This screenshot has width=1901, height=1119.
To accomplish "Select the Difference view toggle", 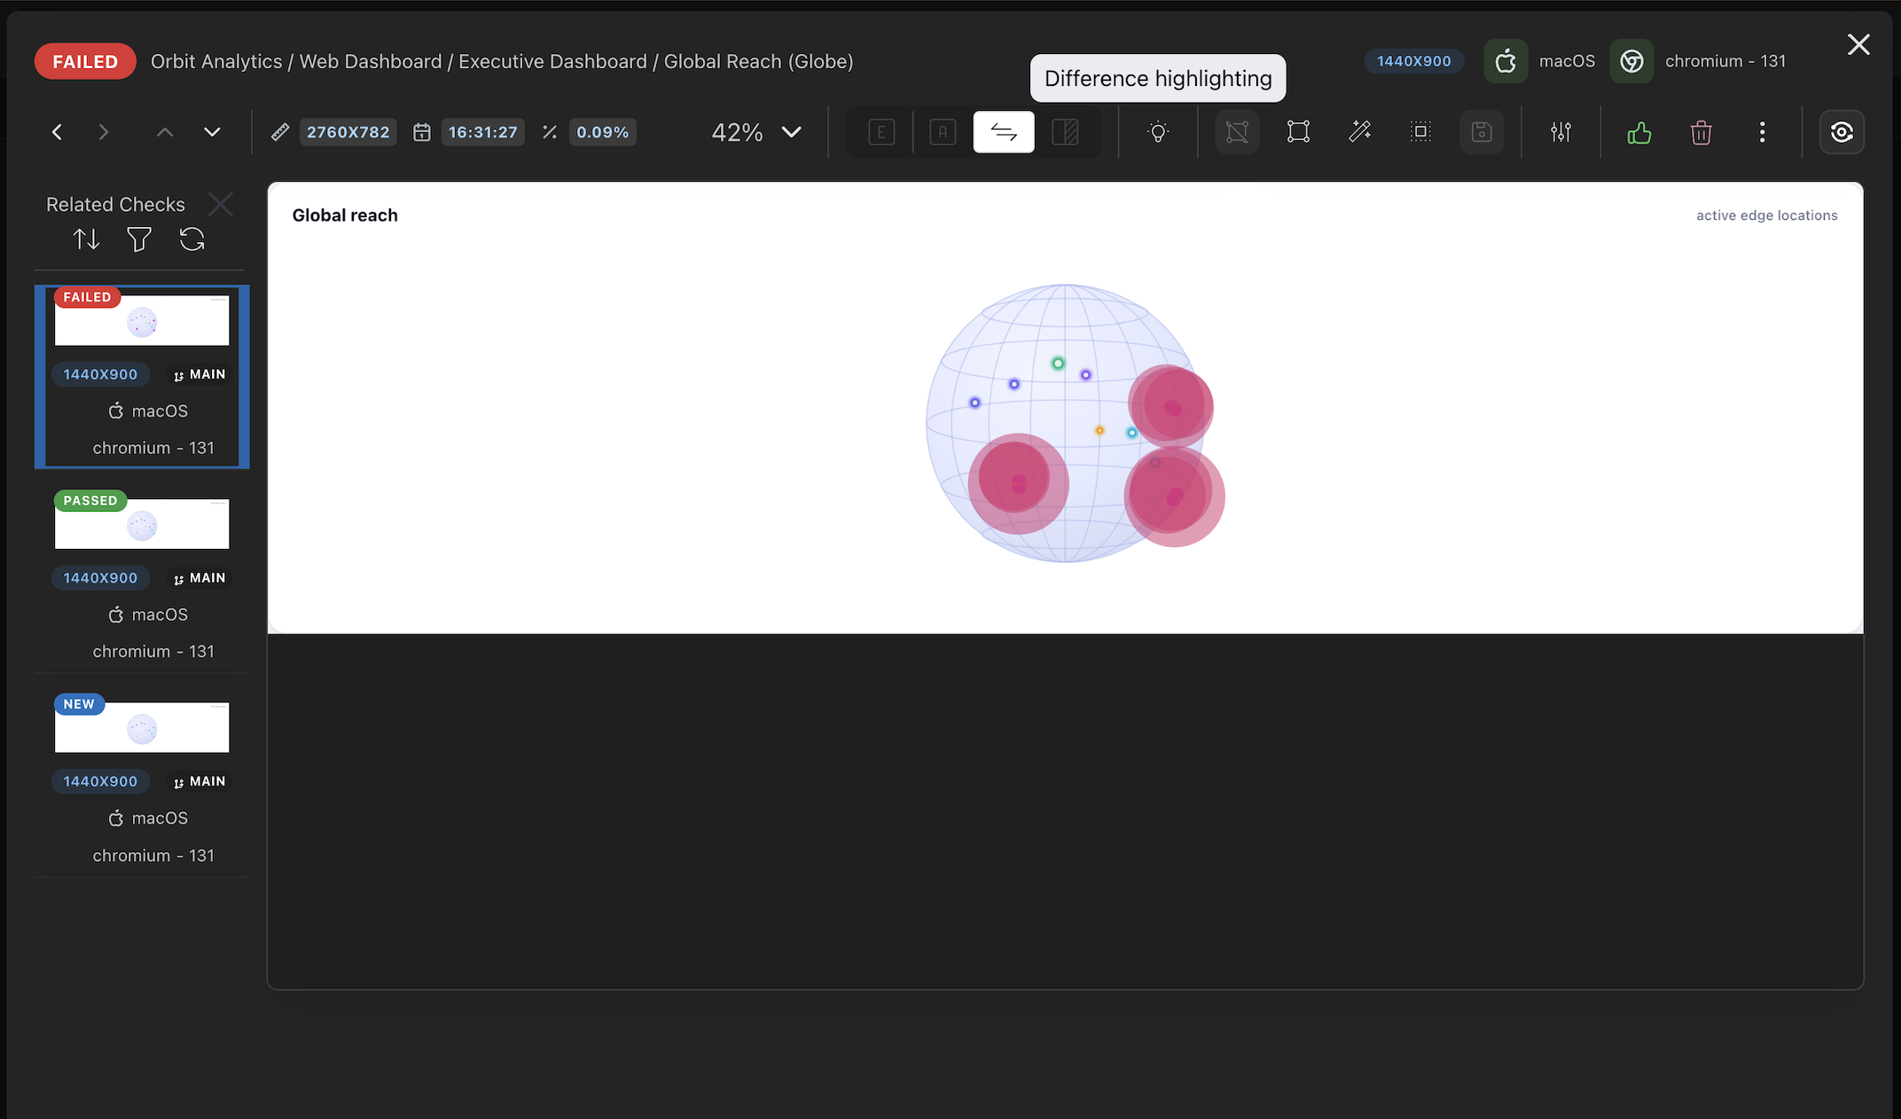I will [1004, 132].
